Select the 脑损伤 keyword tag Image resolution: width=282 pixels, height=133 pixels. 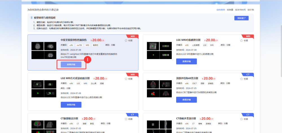[96, 45]
